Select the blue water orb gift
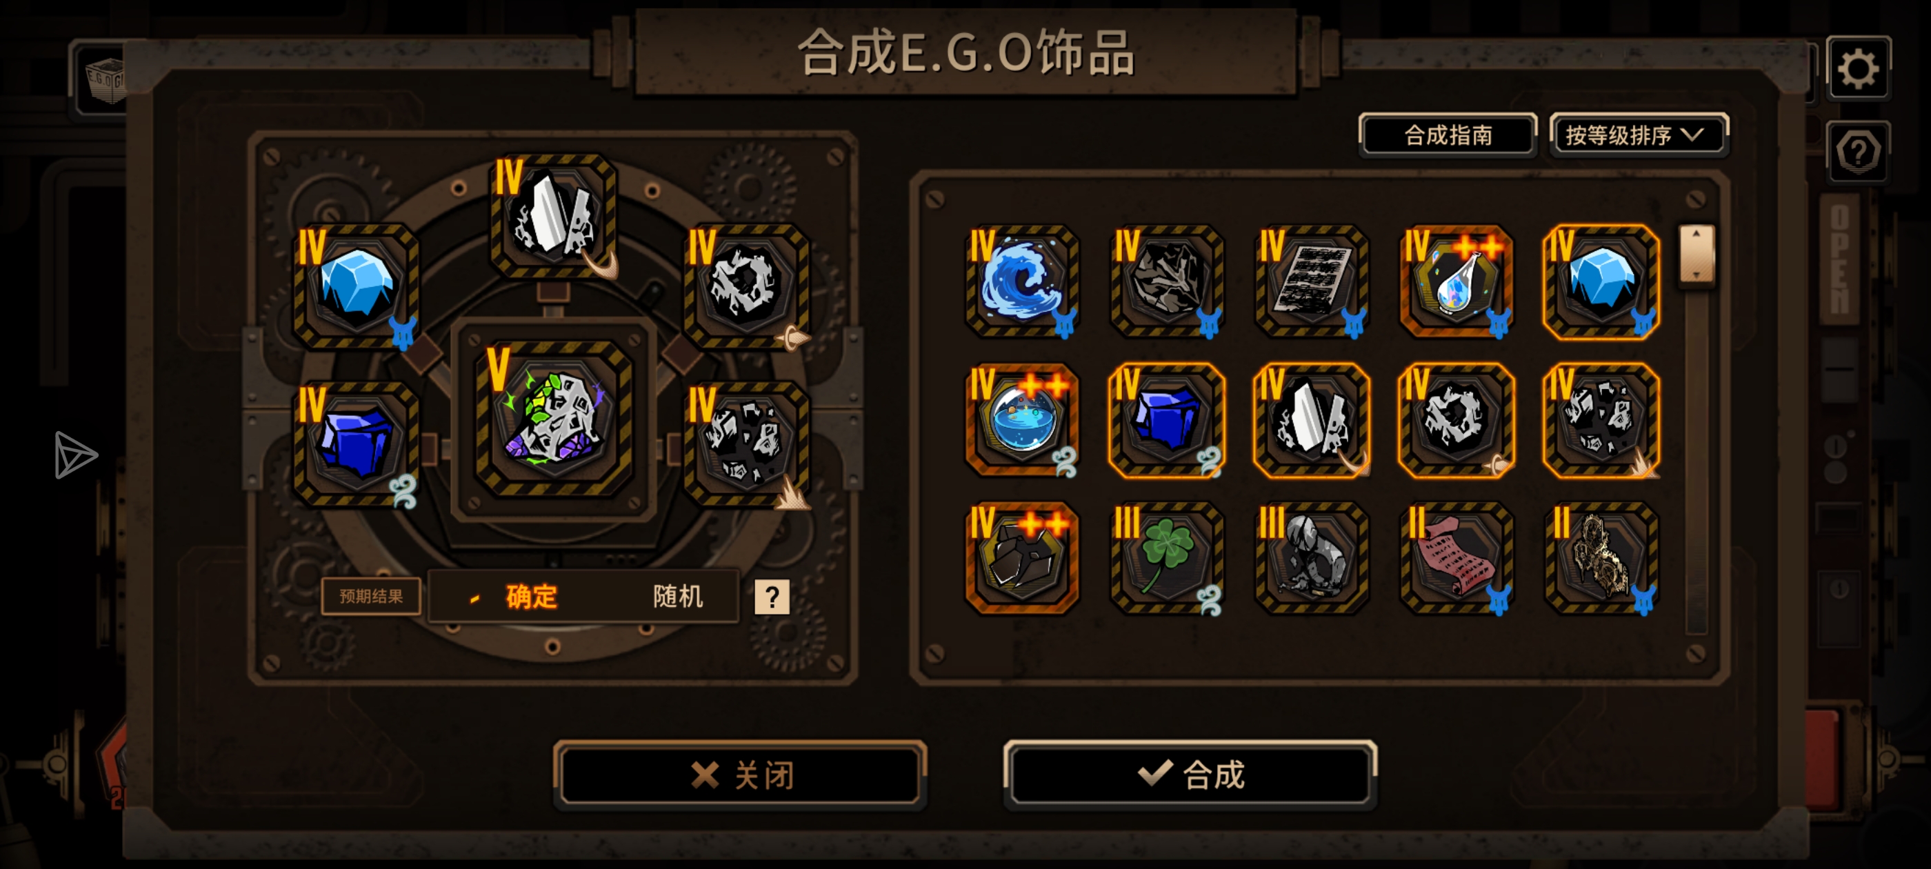1931x869 pixels. coord(1022,420)
